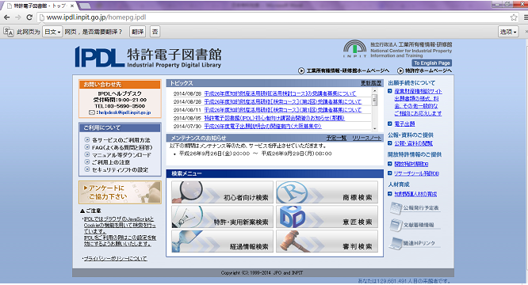Click 関連HPリンク laptop icon
The image size is (528, 285).
coord(396,243)
